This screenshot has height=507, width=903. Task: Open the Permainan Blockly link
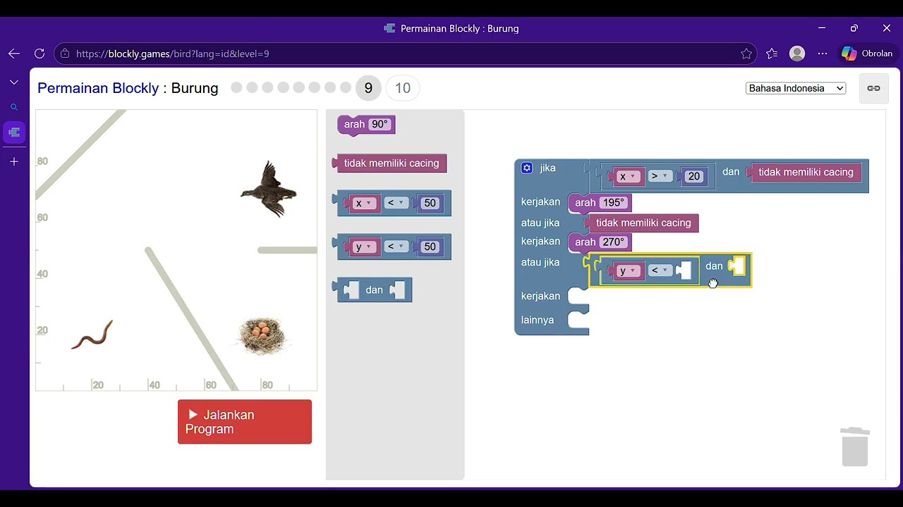pyautogui.click(x=98, y=88)
